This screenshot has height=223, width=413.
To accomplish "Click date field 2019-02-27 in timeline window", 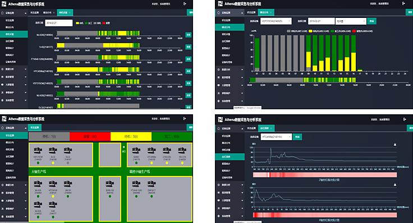I will pos(59,23).
